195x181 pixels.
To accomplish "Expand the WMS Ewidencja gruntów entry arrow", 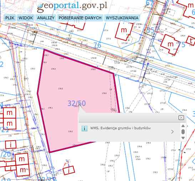I will pyautogui.click(x=173, y=132).
